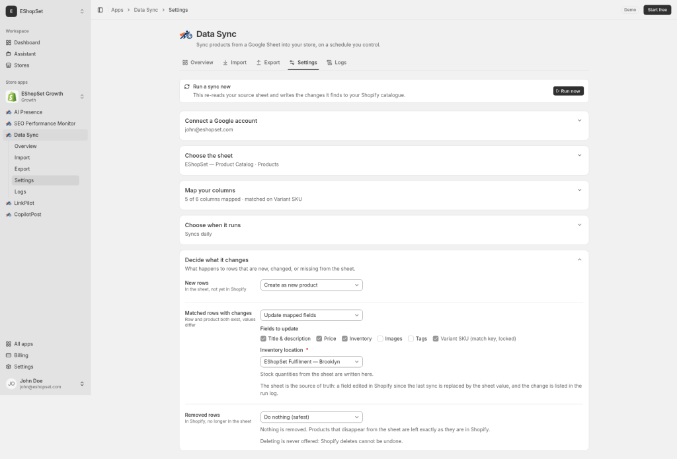Open the Removed rows dropdown

click(311, 417)
